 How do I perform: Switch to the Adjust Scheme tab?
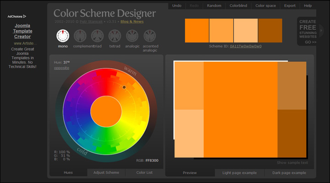coord(106,172)
